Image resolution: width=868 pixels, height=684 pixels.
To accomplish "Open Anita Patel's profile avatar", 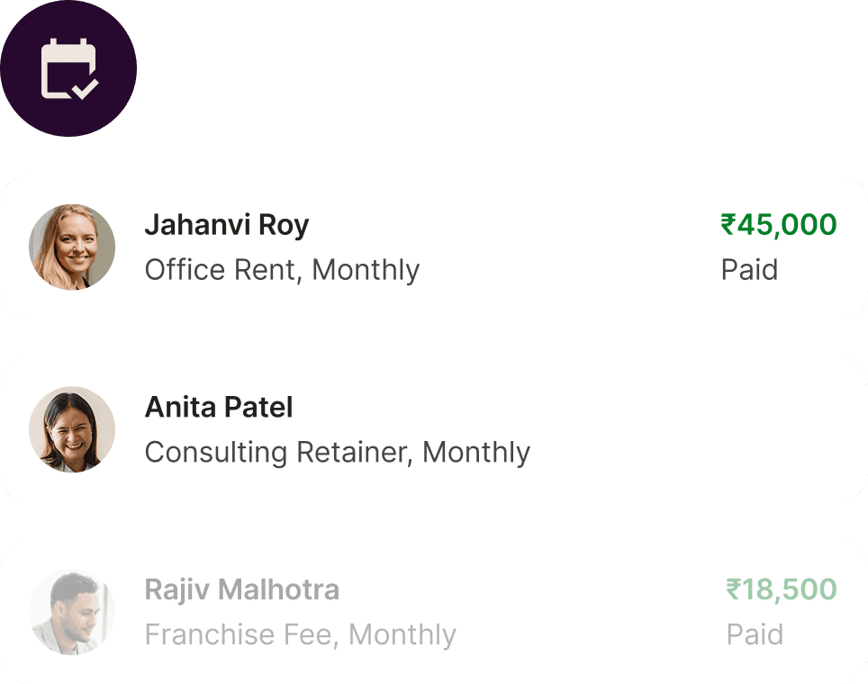I will [72, 429].
